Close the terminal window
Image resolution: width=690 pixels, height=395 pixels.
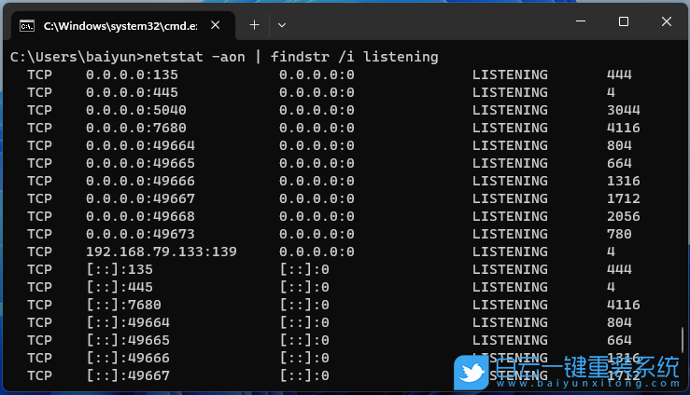tap(667, 21)
